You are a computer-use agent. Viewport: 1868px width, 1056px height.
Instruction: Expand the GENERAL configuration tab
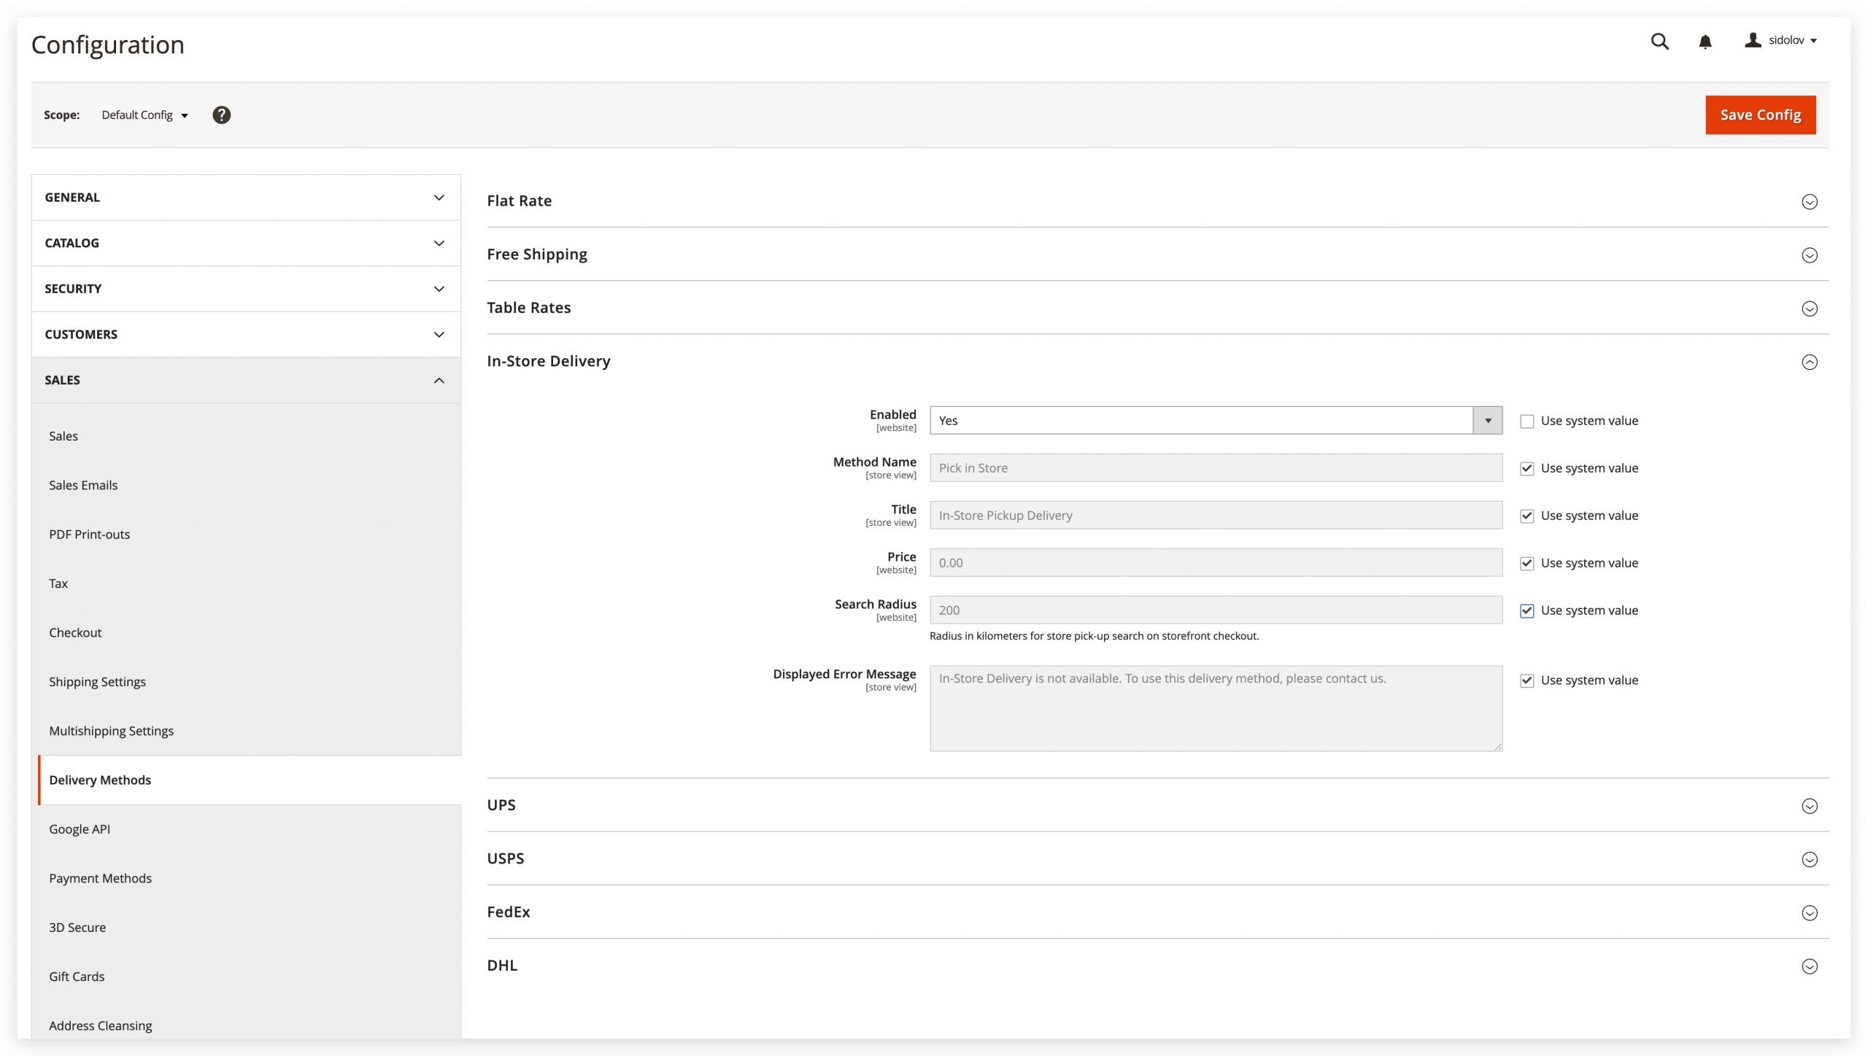pyautogui.click(x=246, y=198)
